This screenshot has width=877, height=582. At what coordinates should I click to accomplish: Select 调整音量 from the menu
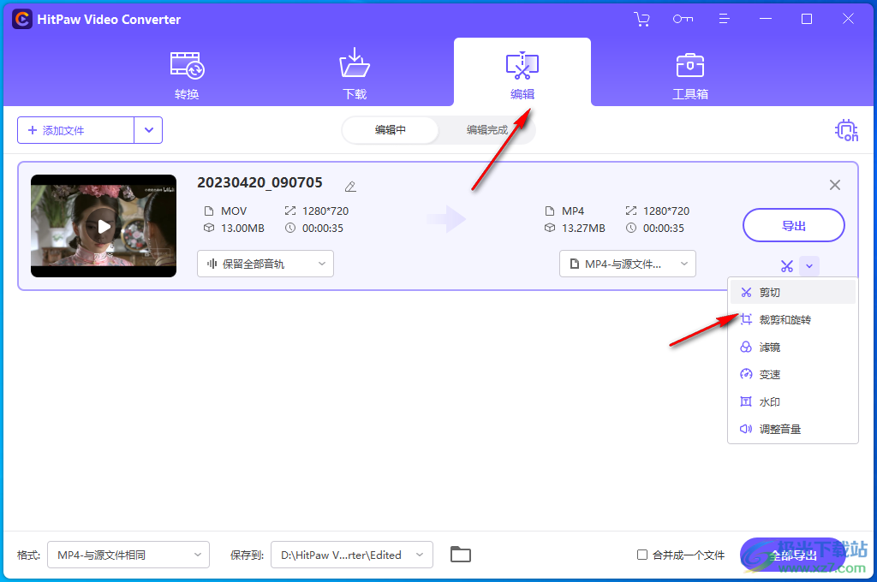click(x=779, y=429)
